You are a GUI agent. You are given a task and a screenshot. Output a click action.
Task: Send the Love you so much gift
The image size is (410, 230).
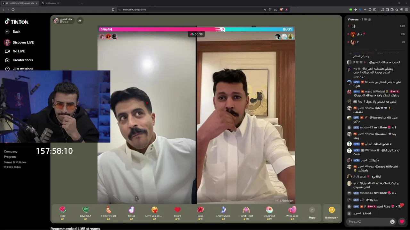tap(154, 213)
